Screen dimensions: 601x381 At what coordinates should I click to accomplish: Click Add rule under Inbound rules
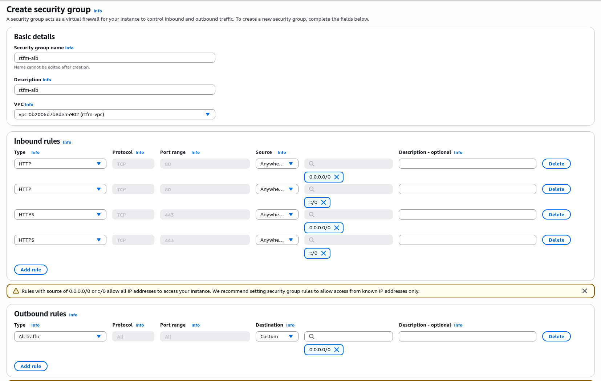point(31,270)
